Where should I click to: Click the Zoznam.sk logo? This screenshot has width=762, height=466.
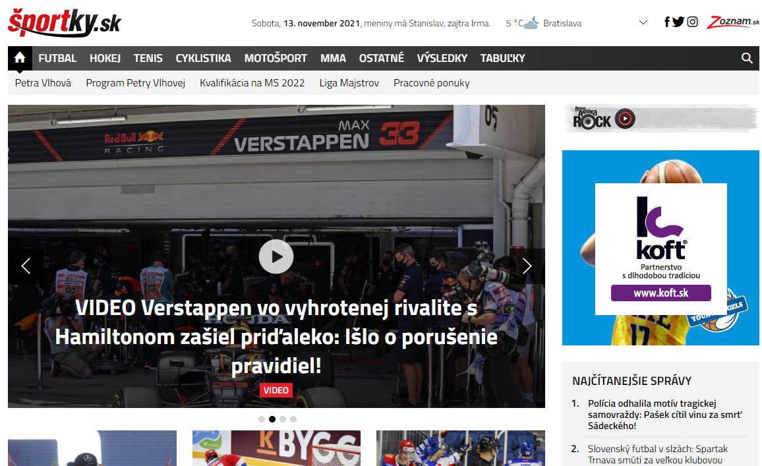coord(732,22)
